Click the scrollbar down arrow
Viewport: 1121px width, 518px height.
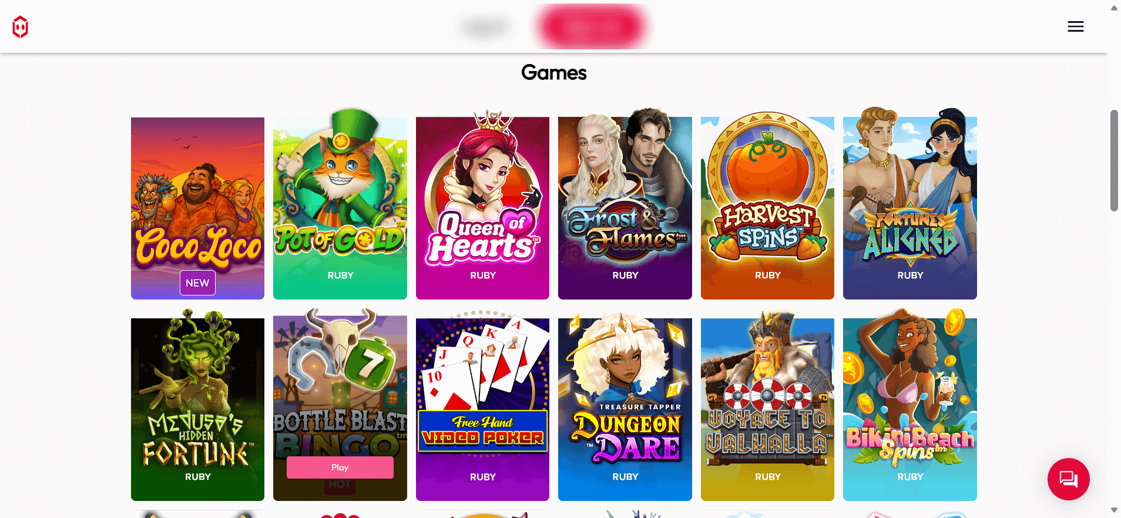pos(1114,510)
